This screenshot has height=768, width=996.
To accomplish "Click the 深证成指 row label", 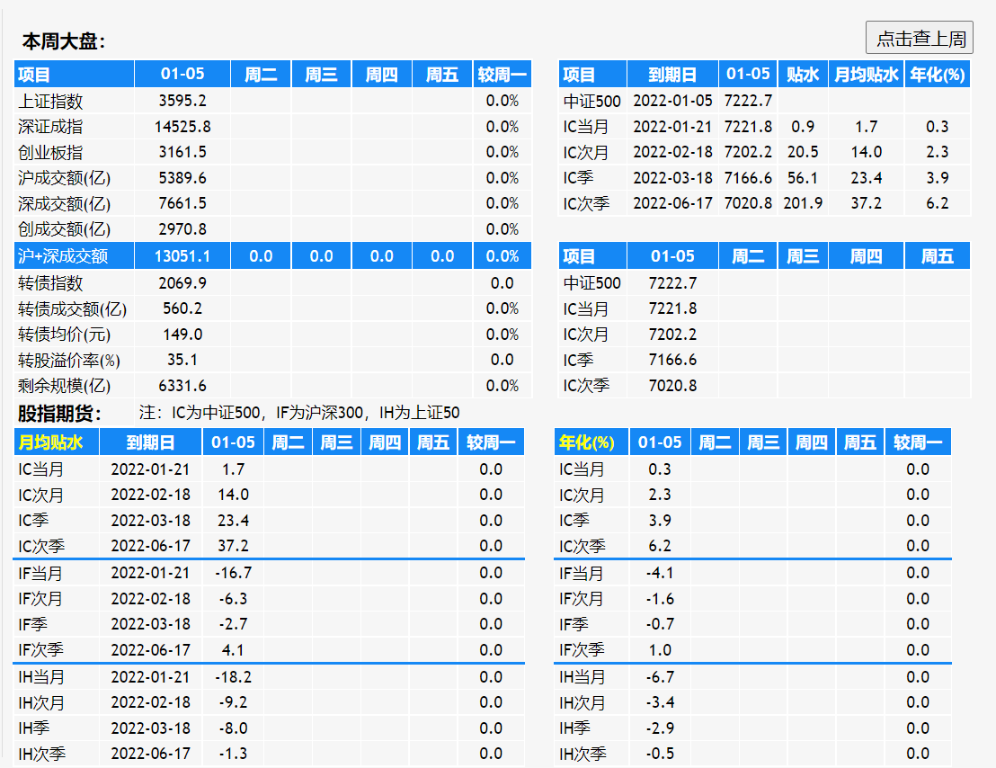I will (50, 127).
